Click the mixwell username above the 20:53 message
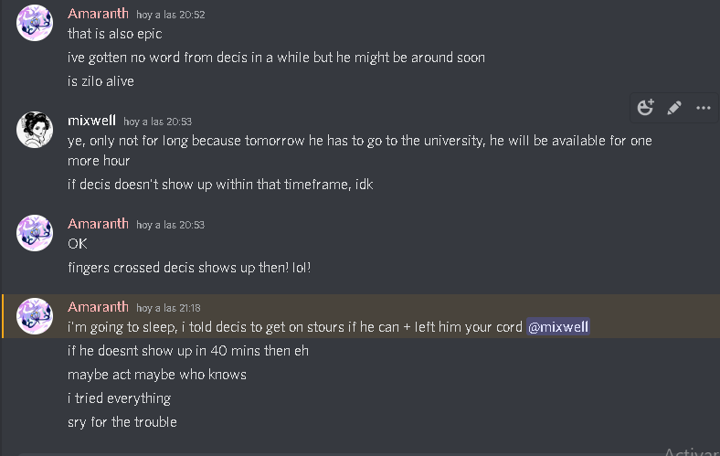The image size is (720, 456). (91, 121)
